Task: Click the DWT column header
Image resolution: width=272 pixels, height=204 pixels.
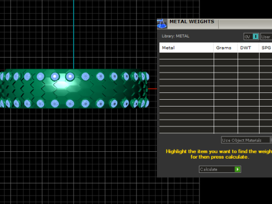Action: coord(248,48)
